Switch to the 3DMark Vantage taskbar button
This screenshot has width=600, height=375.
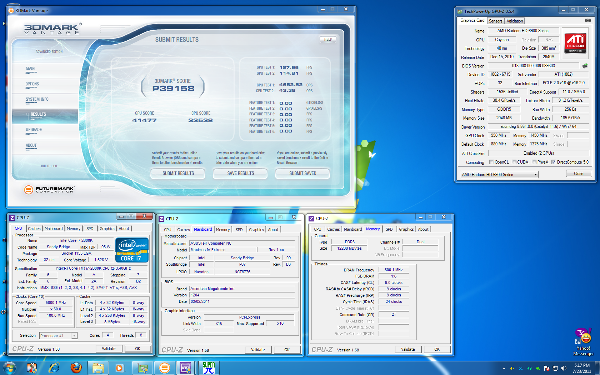click(x=164, y=368)
